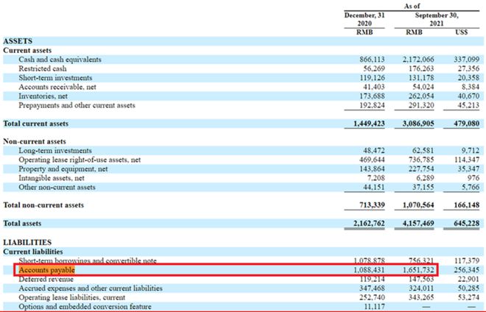Click the Long-term investments row label
The width and height of the screenshot is (486, 312).
[x=54, y=150]
